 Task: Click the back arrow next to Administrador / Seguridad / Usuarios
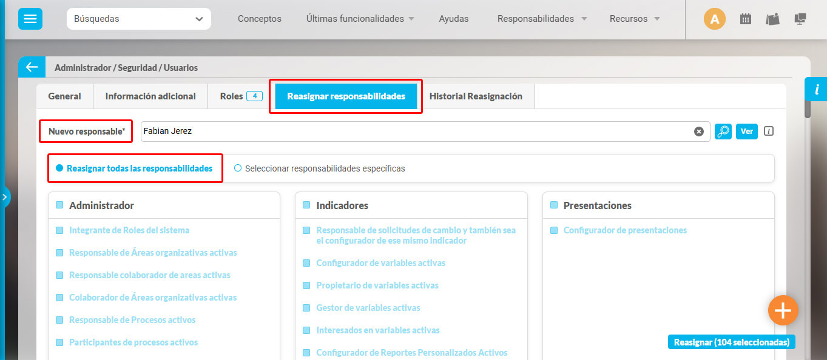tap(31, 67)
